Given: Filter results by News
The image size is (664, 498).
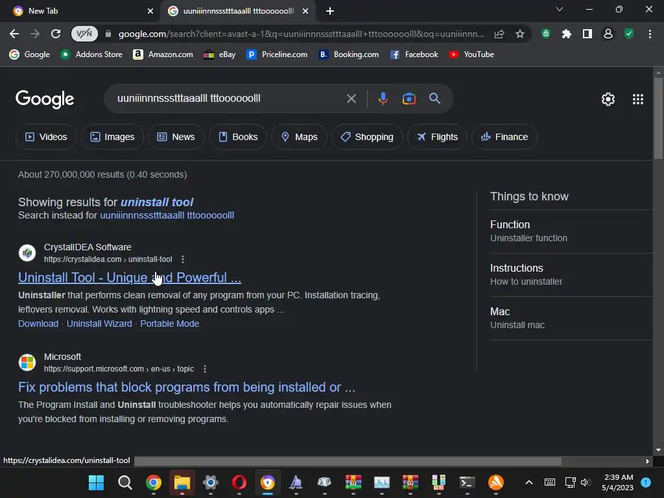Looking at the screenshot, I should 176,137.
